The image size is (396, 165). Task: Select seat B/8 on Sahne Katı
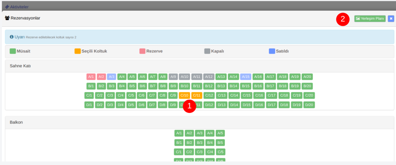163,86
